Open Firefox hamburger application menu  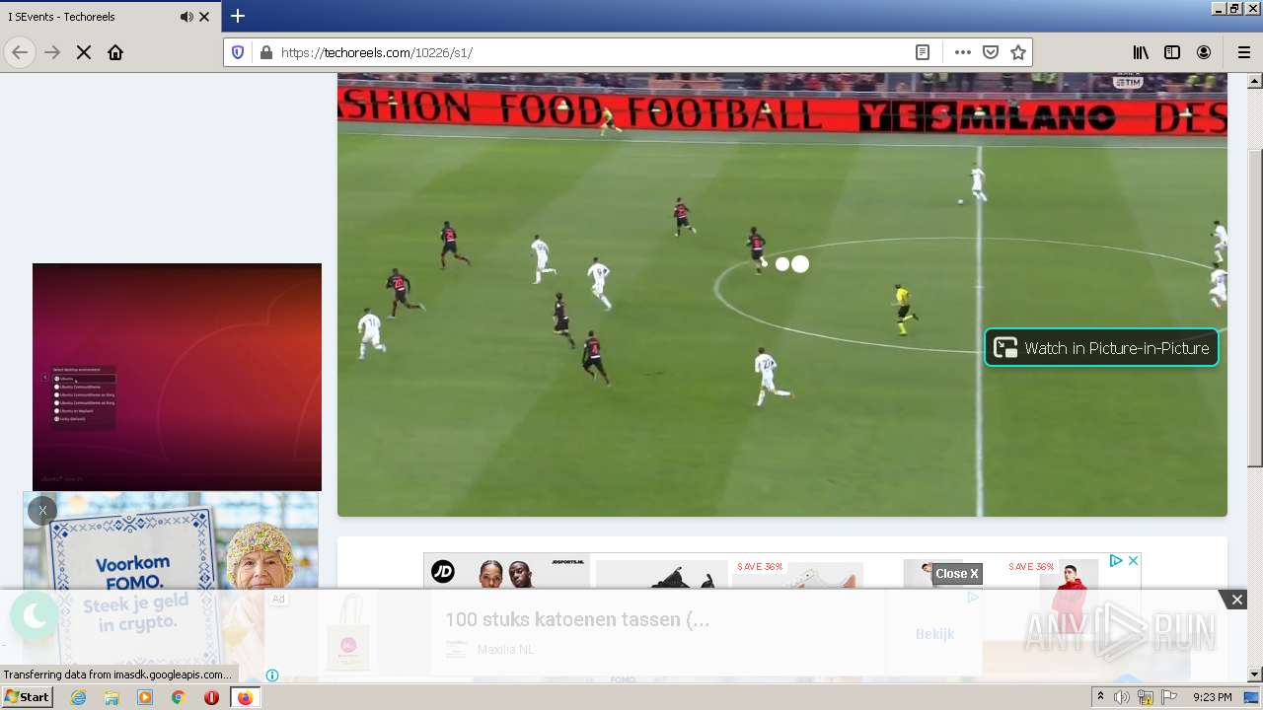(x=1243, y=52)
